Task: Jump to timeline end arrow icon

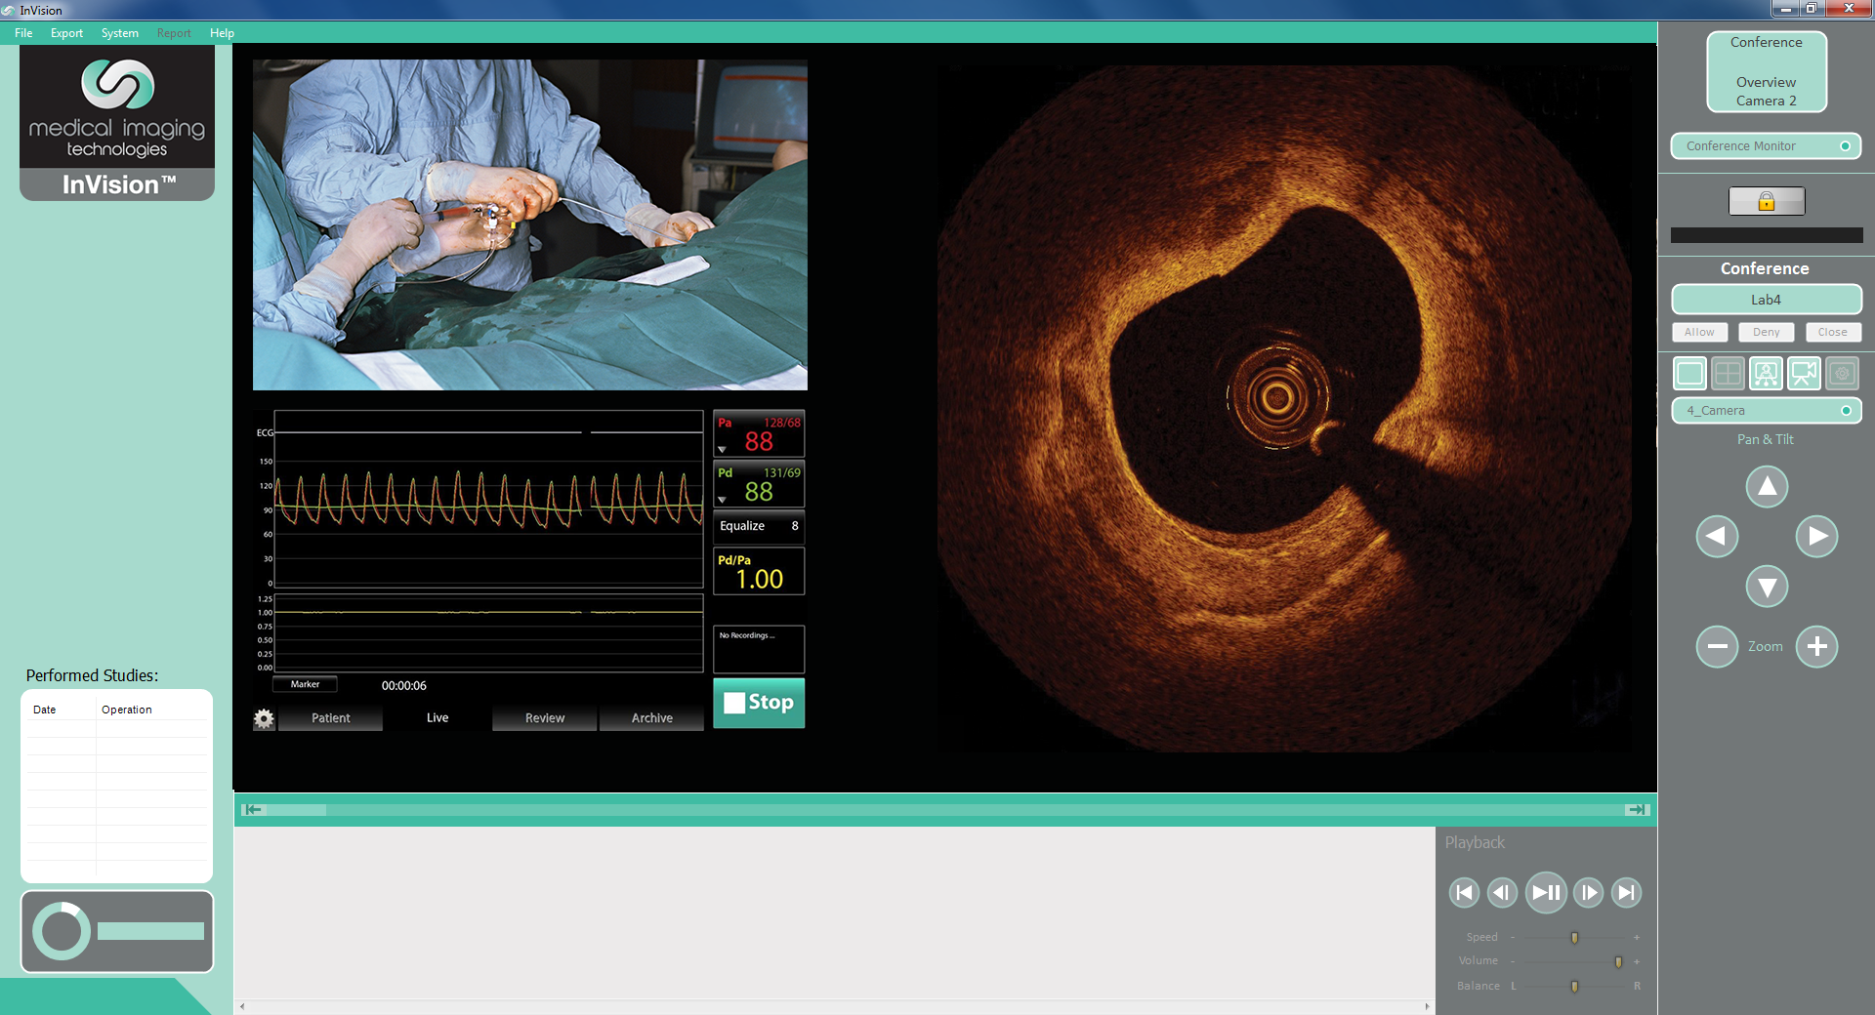Action: click(x=1637, y=810)
